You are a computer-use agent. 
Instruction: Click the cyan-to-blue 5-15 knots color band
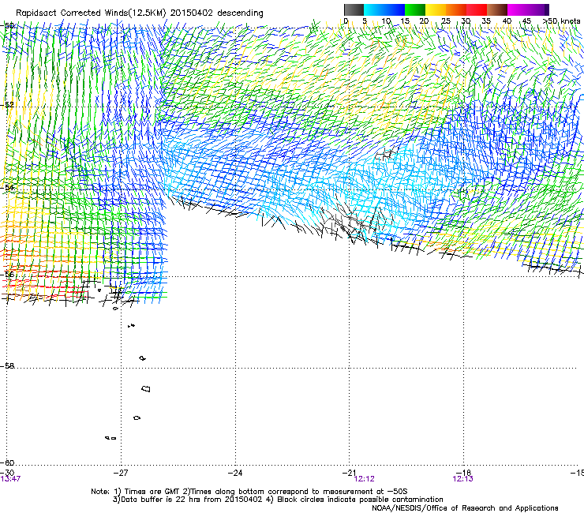pyautogui.click(x=384, y=9)
